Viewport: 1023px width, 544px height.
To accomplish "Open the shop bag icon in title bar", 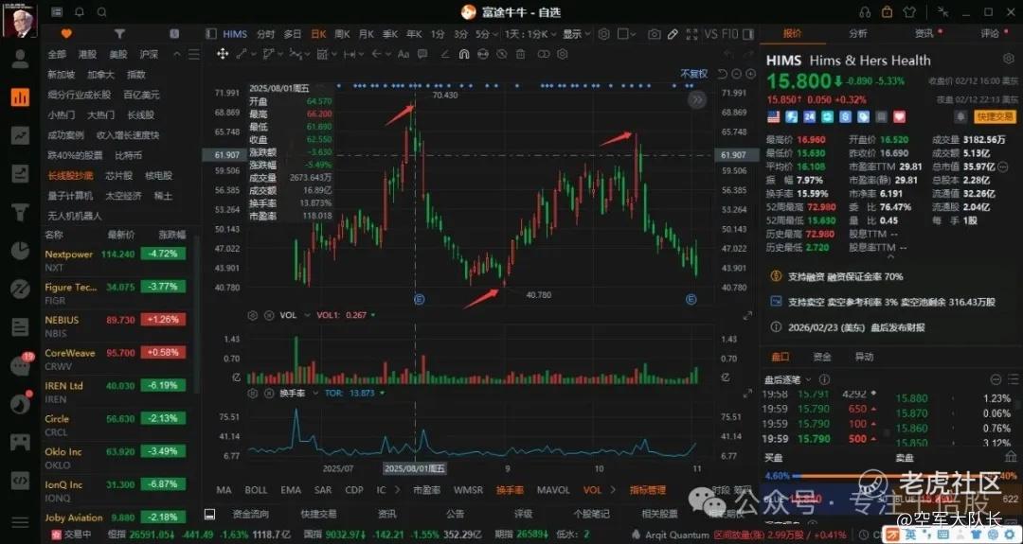I will coord(887,11).
